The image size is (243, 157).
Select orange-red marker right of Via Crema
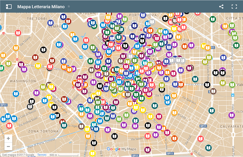(174, 138)
